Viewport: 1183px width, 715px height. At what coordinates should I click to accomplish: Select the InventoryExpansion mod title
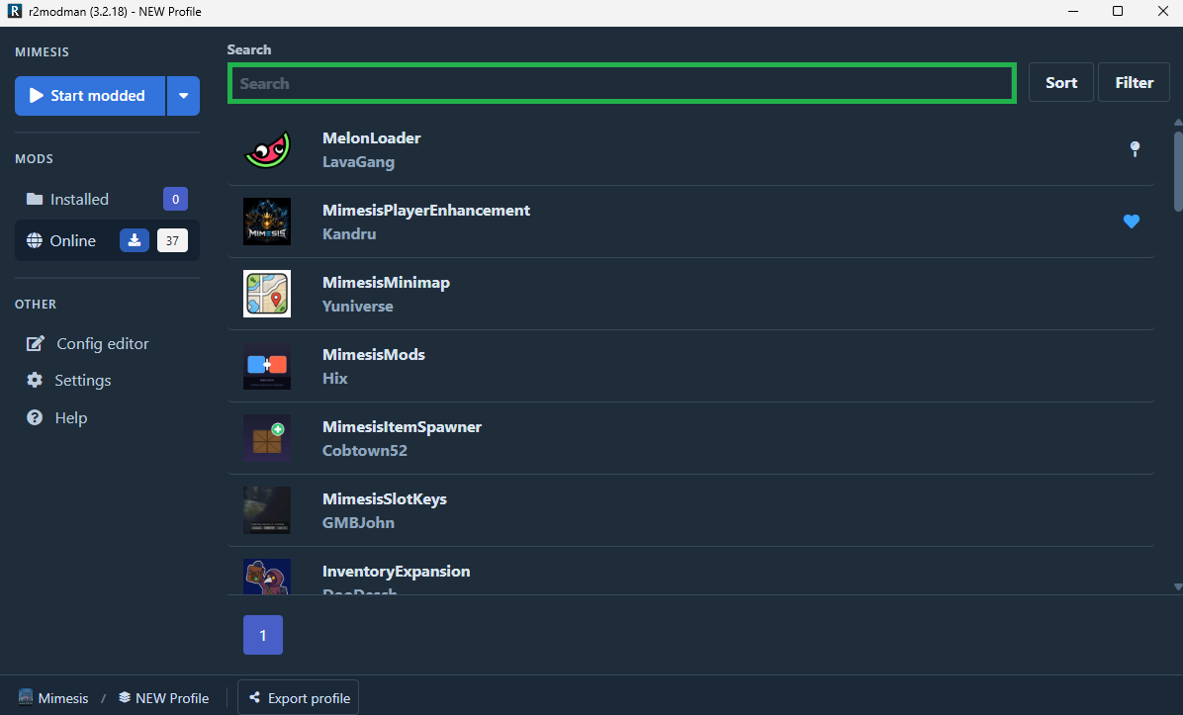tap(396, 571)
